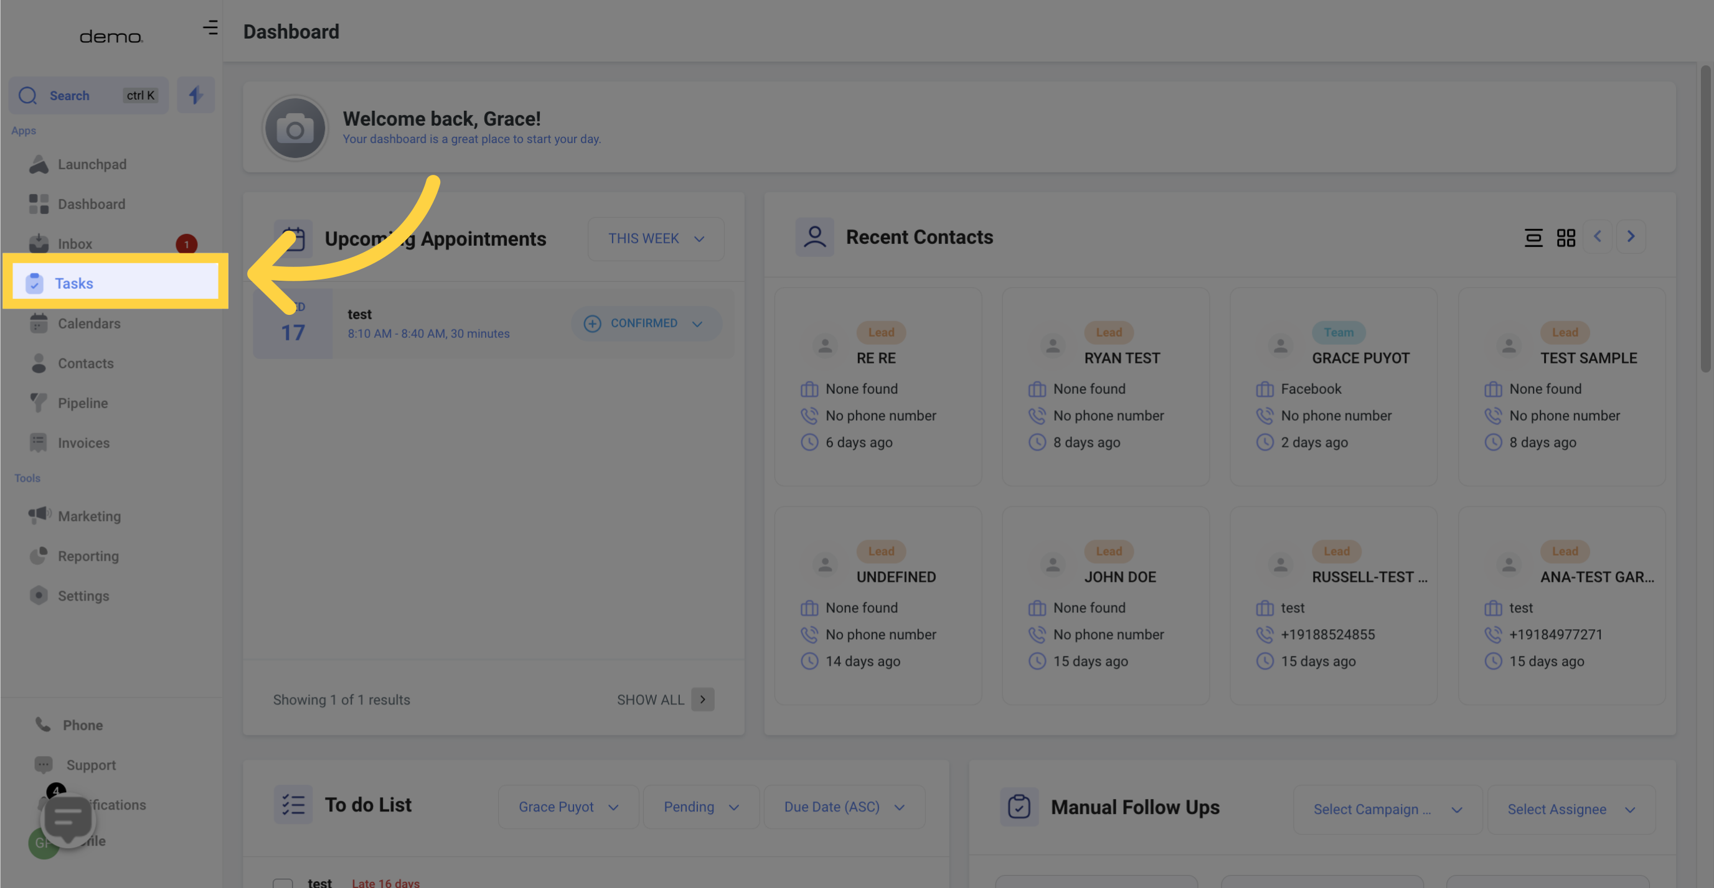The image size is (1714, 888).
Task: Expand the Due Date ASC sort dropdown
Action: pyautogui.click(x=843, y=806)
